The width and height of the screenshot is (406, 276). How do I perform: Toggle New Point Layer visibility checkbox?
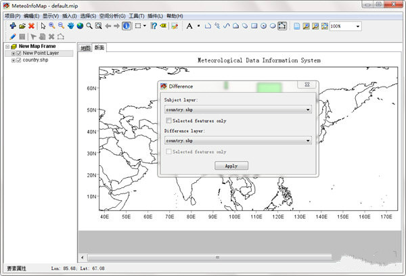click(20, 53)
